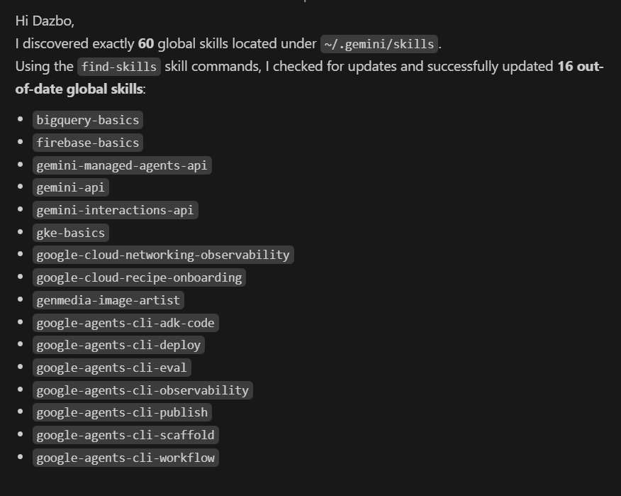Viewport: 621px width, 496px height.
Task: Click the Hi Dazbo greeting text
Action: point(45,21)
